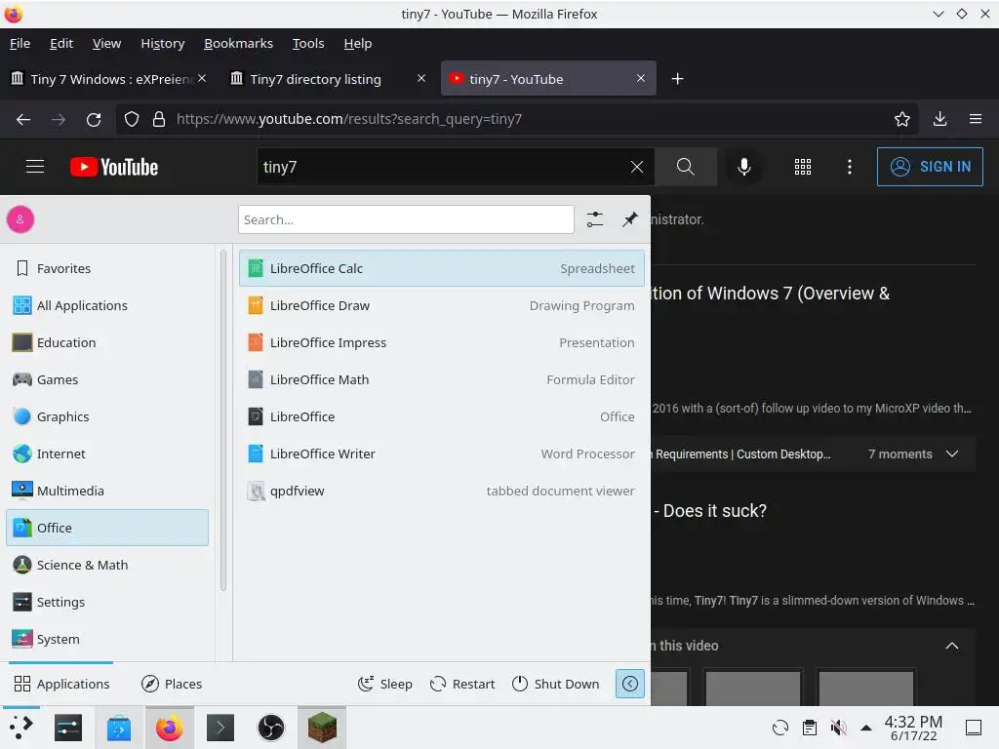Screen dimensions: 999x749
Task: Launch LibreOffice Calc
Action: click(442, 269)
